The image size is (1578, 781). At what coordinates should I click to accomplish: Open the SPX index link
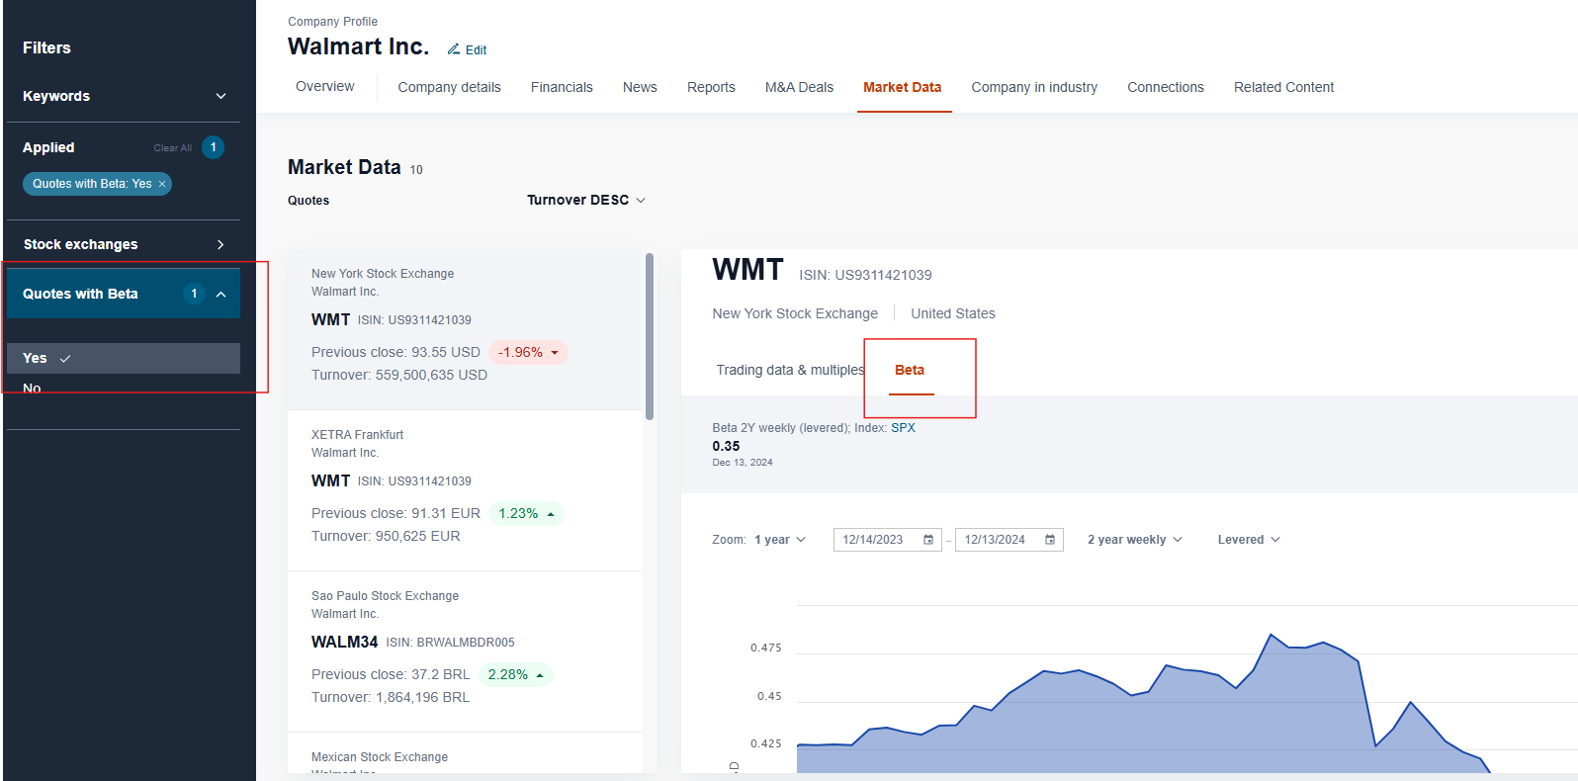click(x=903, y=428)
